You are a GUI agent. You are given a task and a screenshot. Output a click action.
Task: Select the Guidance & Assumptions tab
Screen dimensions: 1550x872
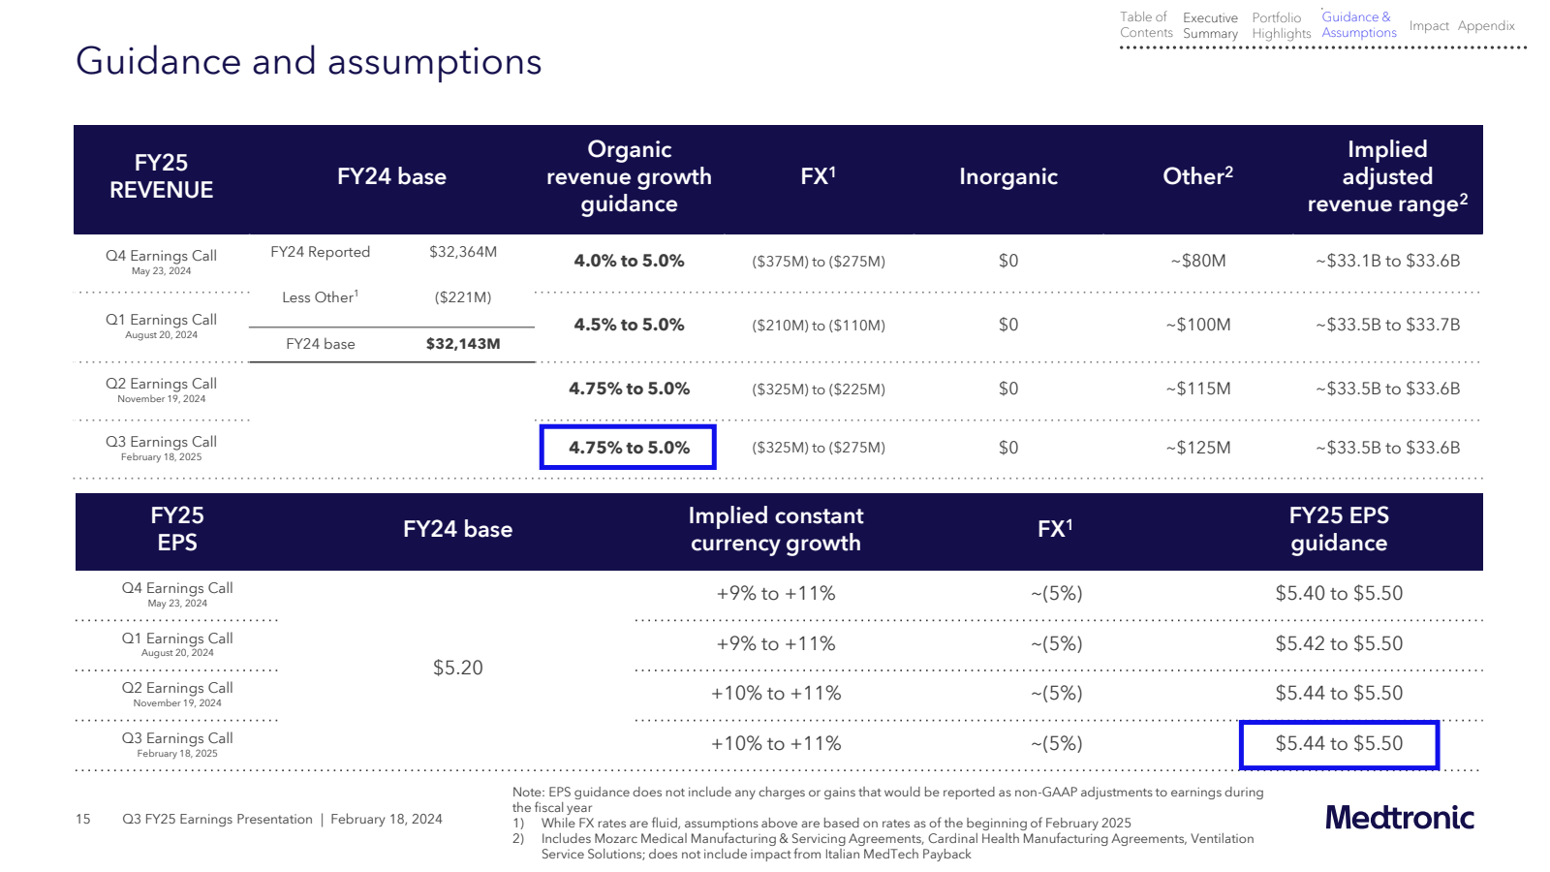click(x=1359, y=25)
